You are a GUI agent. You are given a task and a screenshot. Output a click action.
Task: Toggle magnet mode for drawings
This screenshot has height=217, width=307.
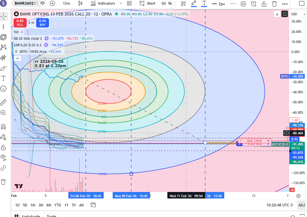point(4,127)
